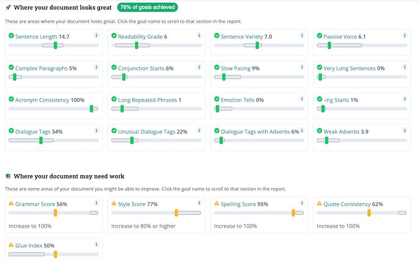Jump to Conjunction Starts report section
The height and width of the screenshot is (259, 419).
point(141,68)
